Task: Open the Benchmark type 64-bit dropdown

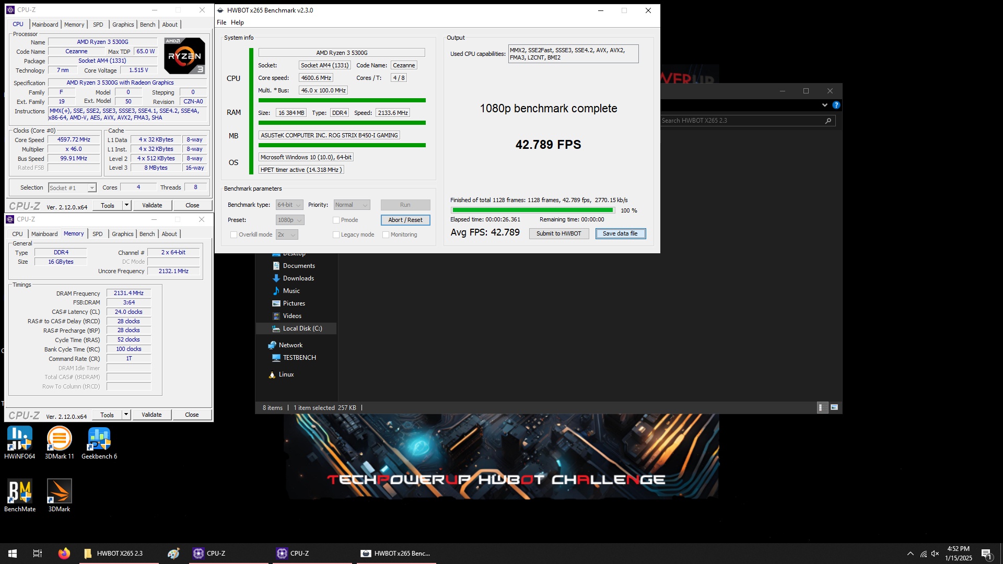Action: (289, 205)
